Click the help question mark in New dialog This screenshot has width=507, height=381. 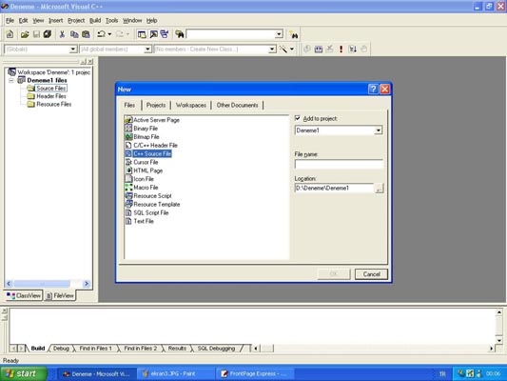[373, 89]
